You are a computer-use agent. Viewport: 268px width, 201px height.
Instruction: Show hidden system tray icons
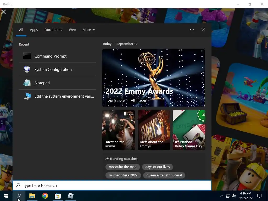221,196
